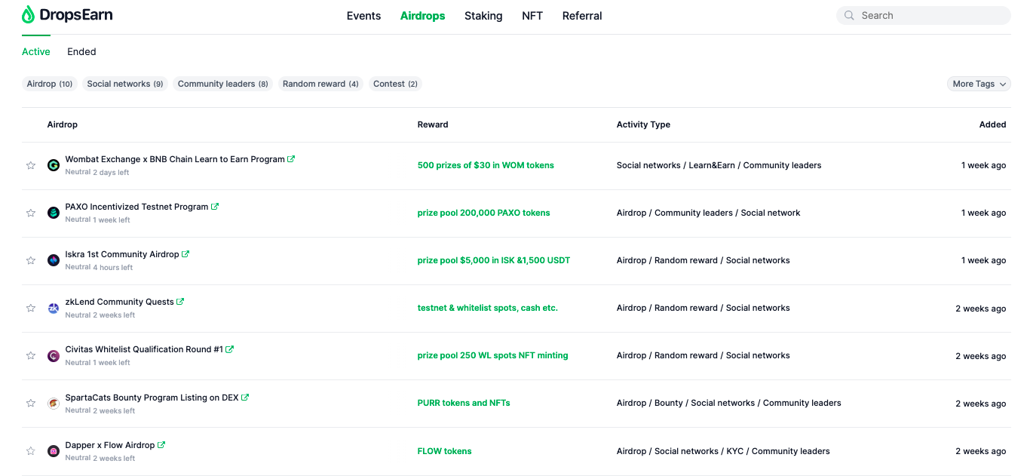Screen dimensions: 1027x476
Task: Expand the More Tags dropdown
Action: pyautogui.click(x=979, y=84)
